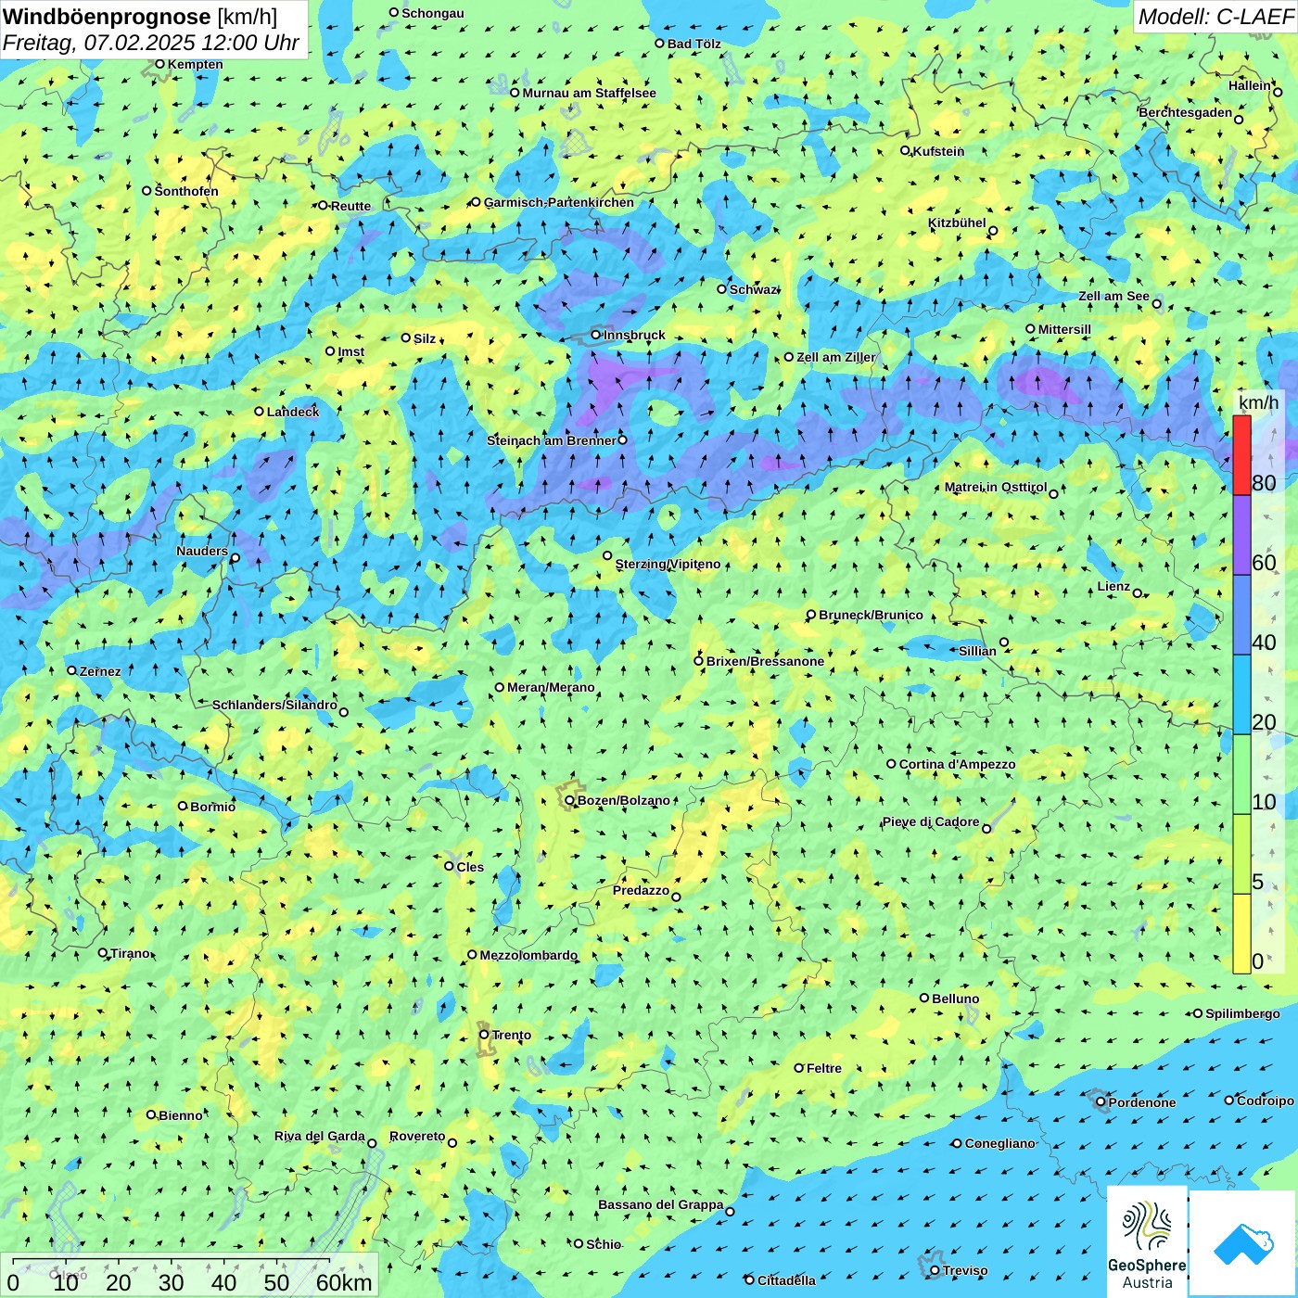
Task: Select the Kitzbühel label
Action: pyautogui.click(x=957, y=223)
